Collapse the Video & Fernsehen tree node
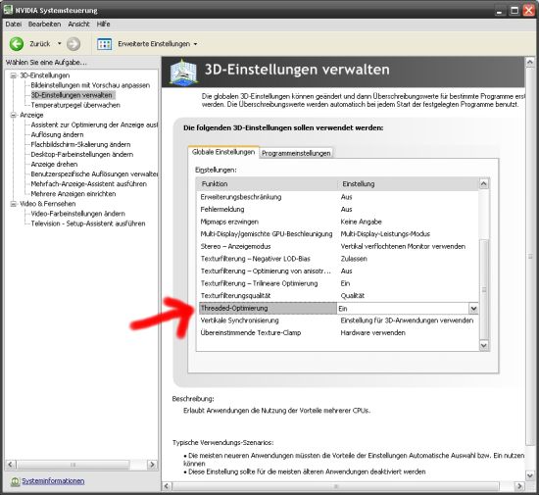The height and width of the screenshot is (495, 539). tap(13, 204)
